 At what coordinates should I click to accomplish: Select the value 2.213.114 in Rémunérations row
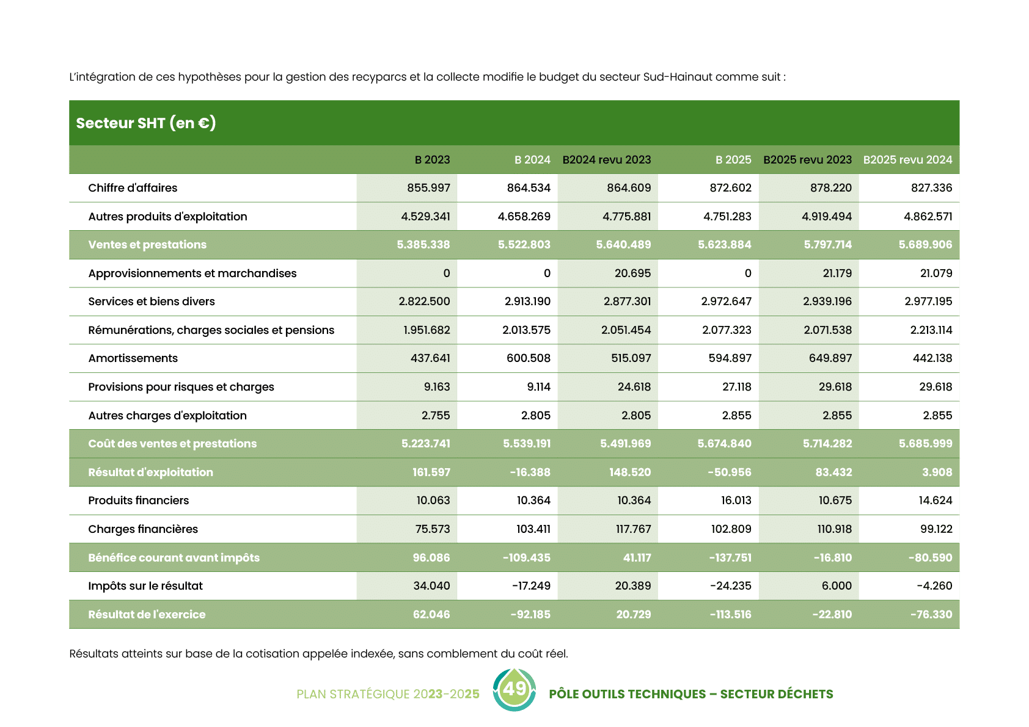pyautogui.click(x=931, y=330)
